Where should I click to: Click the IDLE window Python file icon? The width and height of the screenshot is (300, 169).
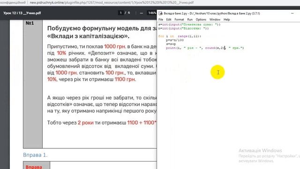click(x=160, y=13)
